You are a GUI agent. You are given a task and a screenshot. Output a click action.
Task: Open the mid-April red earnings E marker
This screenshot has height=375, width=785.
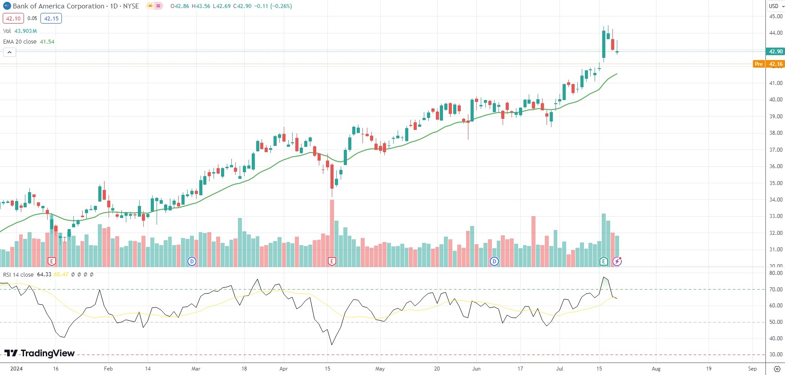pos(332,261)
